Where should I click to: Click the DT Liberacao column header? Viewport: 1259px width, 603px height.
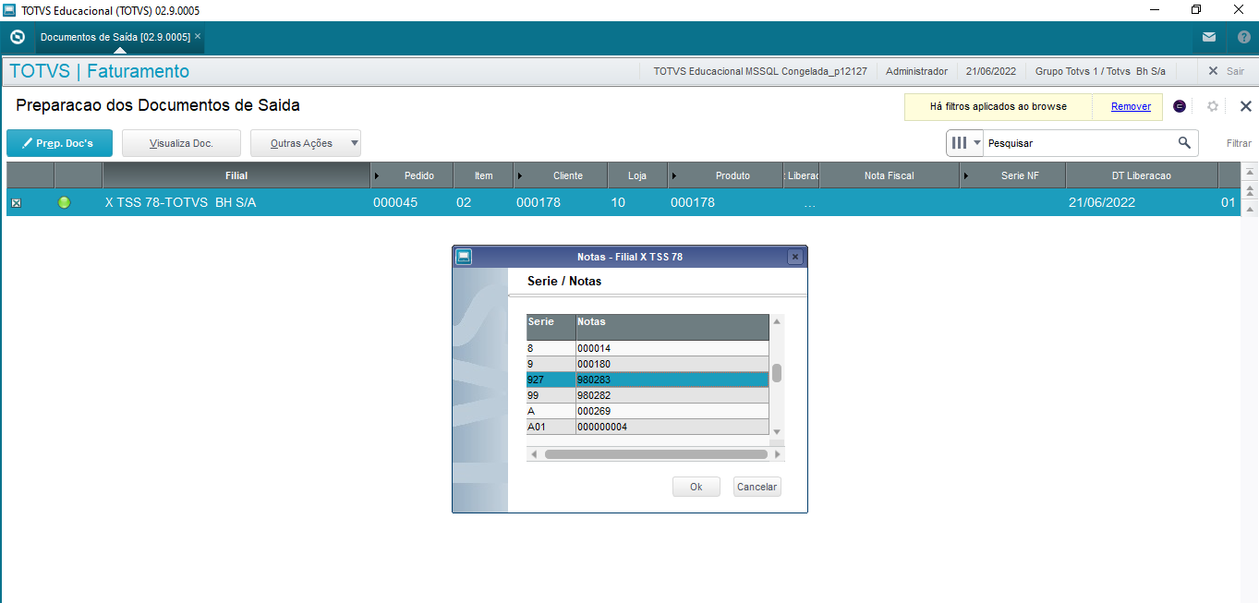tap(1141, 175)
